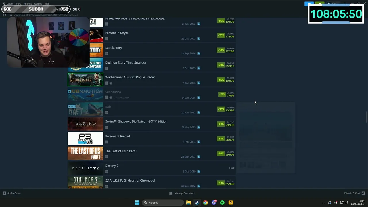Viewport: 368px width, 207px height.
Task: Open Spotify from the taskbar
Action: (222, 202)
